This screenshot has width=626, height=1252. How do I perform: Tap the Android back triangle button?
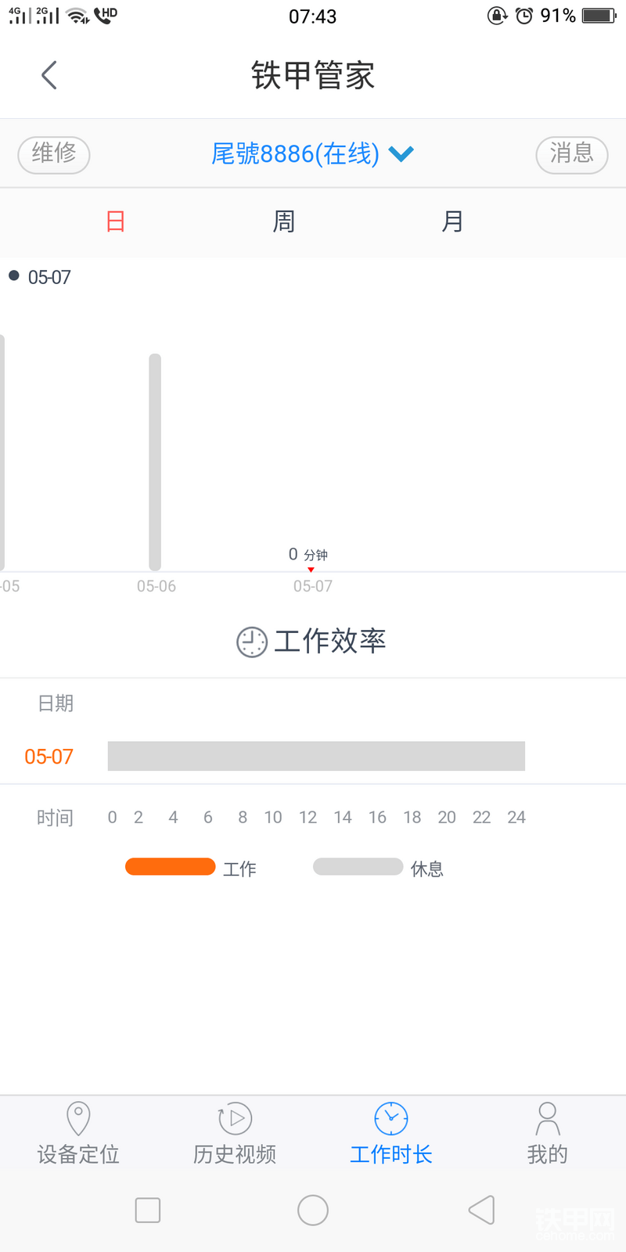coord(481,1210)
